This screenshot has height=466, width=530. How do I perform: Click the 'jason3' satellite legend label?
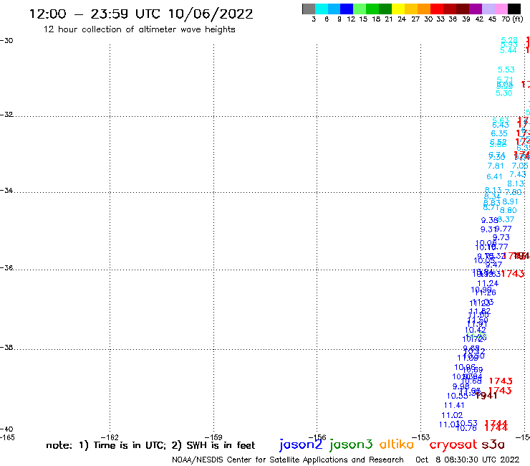coord(351,444)
